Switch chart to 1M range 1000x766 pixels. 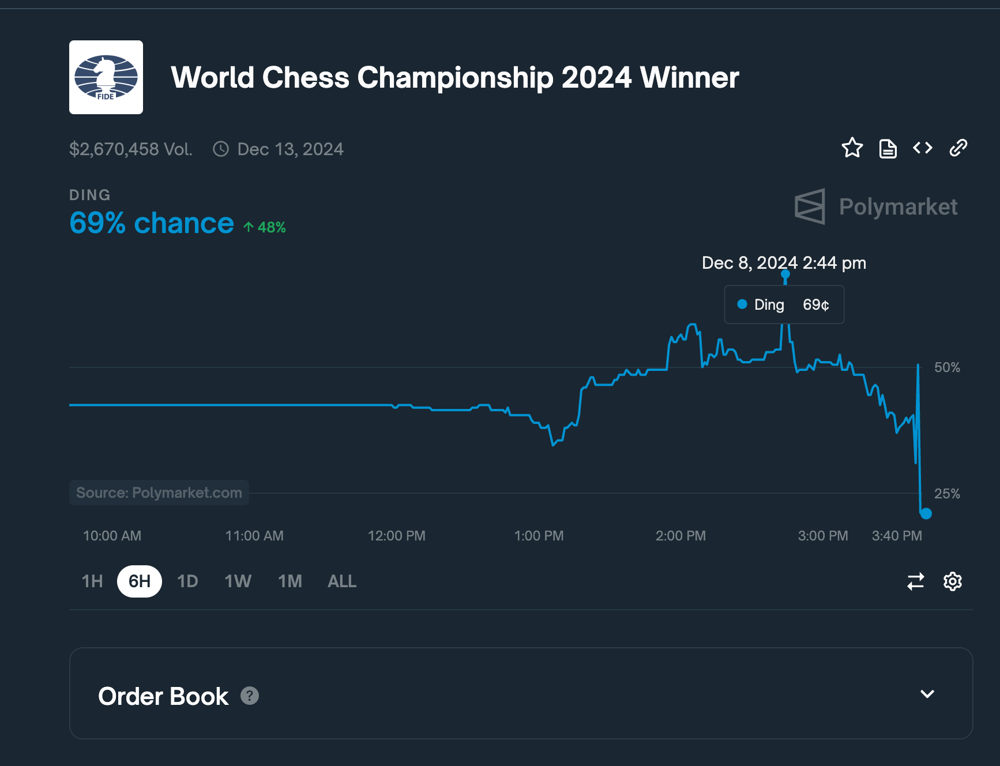click(290, 581)
